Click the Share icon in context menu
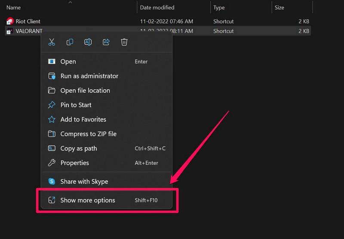The height and width of the screenshot is (239, 344). pyautogui.click(x=106, y=42)
